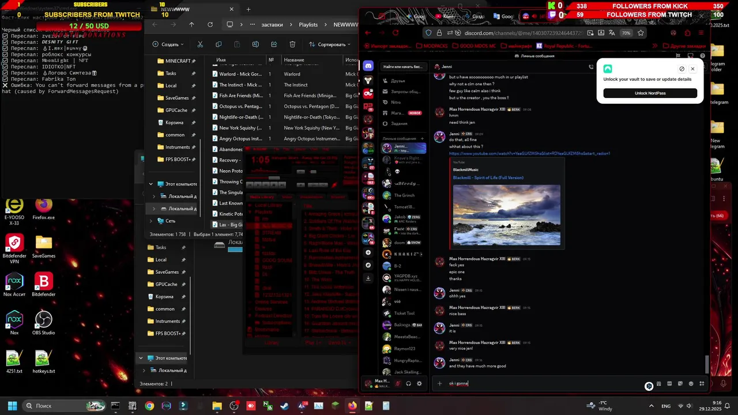
Task: Switch to Winamp Media Library tab
Action: [x=261, y=197]
